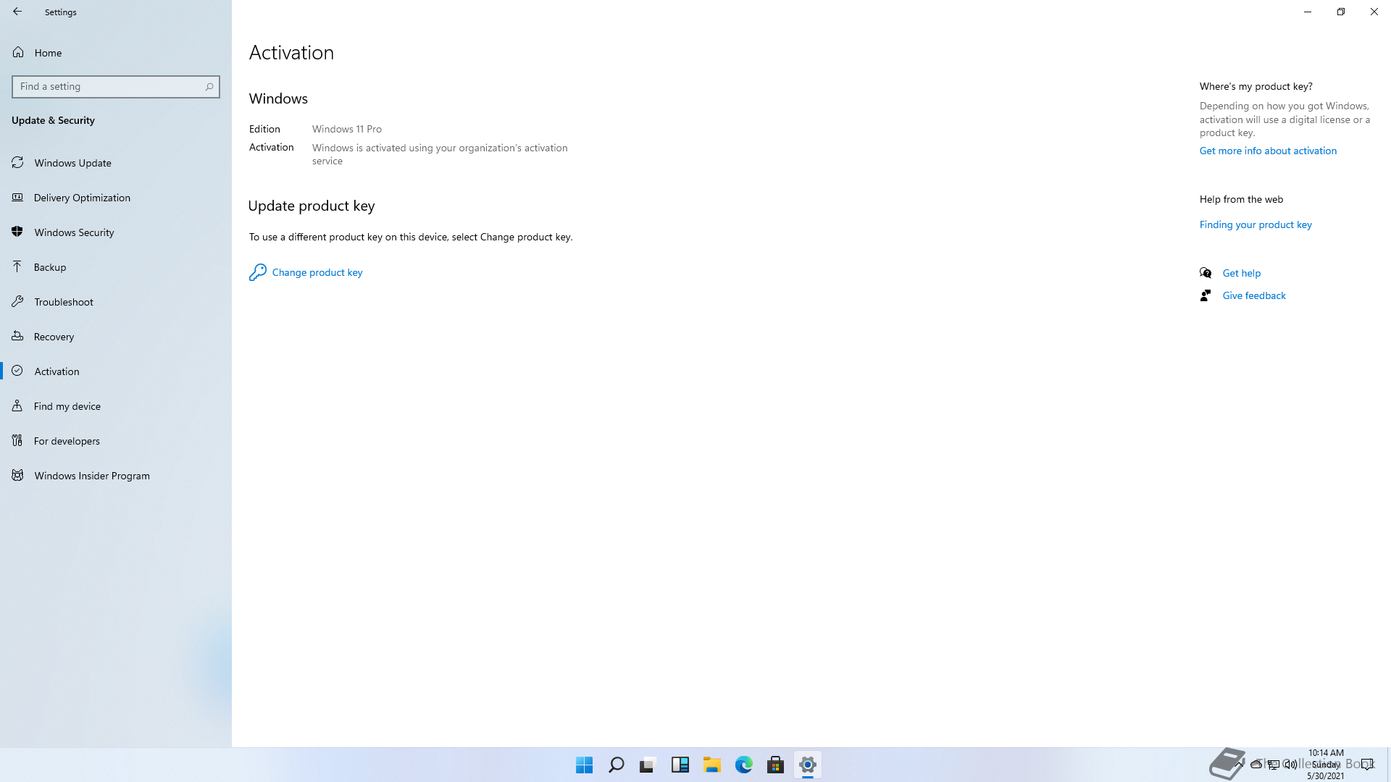Click the Get help link

(x=1242, y=273)
